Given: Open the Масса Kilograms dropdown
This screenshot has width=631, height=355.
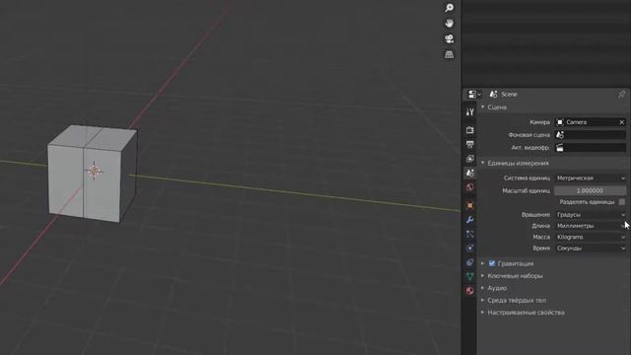Looking at the screenshot, I should tap(591, 237).
